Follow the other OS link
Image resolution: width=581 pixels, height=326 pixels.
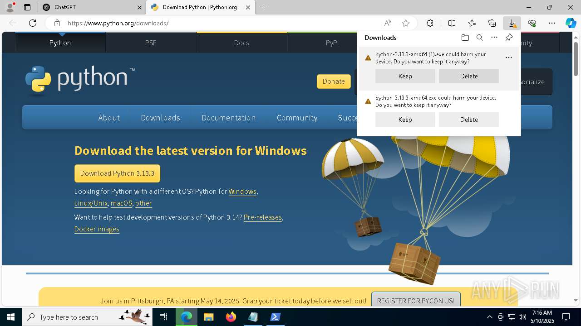143,203
